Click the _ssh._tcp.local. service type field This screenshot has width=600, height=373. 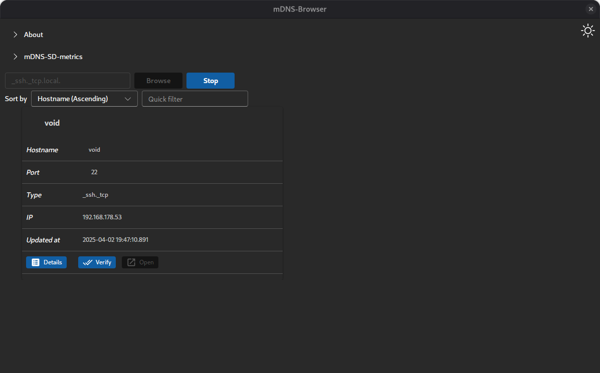click(68, 81)
